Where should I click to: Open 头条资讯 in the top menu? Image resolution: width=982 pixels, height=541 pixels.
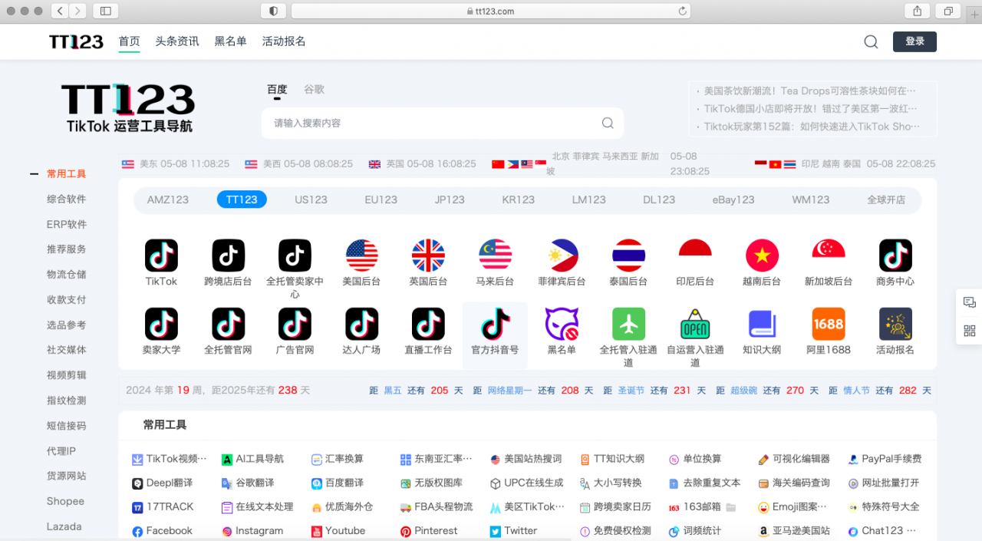177,41
